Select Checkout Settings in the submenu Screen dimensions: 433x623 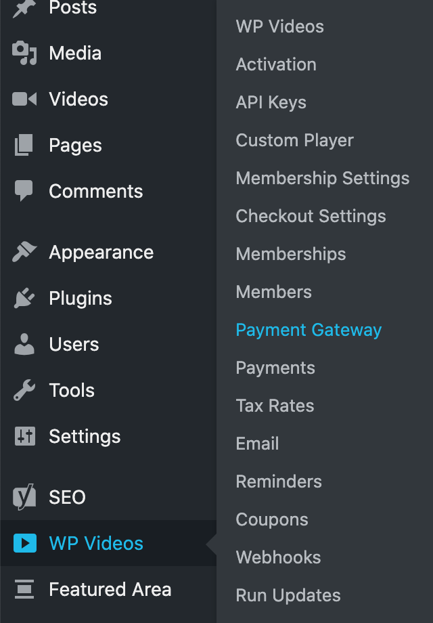311,216
